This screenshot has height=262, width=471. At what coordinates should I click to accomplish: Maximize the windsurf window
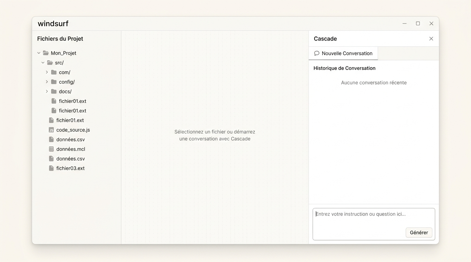(x=418, y=24)
